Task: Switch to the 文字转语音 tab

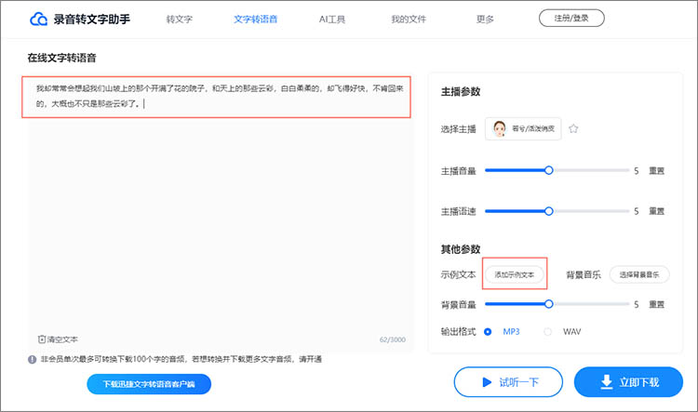Action: (x=256, y=20)
